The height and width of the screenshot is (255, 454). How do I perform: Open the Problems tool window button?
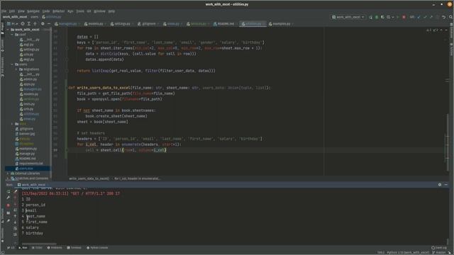(55, 248)
